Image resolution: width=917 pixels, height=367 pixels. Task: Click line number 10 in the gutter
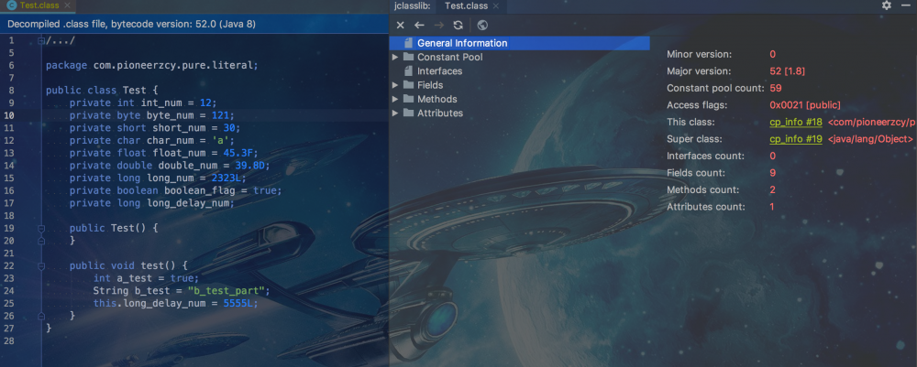[10, 115]
